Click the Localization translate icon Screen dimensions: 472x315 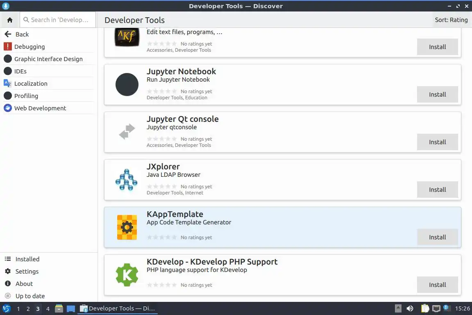[x=7, y=83]
